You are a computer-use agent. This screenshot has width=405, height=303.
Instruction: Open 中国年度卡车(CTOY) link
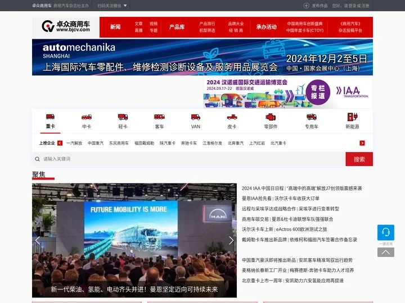[305, 30]
